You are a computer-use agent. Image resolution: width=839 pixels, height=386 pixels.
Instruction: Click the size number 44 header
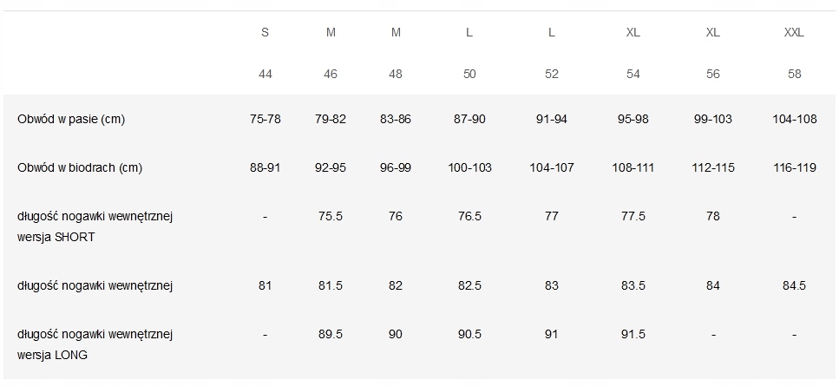click(x=265, y=75)
